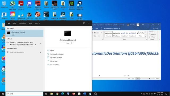Launch Microsoft Edge from taskbar

(x=63, y=94)
